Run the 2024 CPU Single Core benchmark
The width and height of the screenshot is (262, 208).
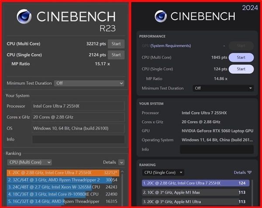point(241,69)
